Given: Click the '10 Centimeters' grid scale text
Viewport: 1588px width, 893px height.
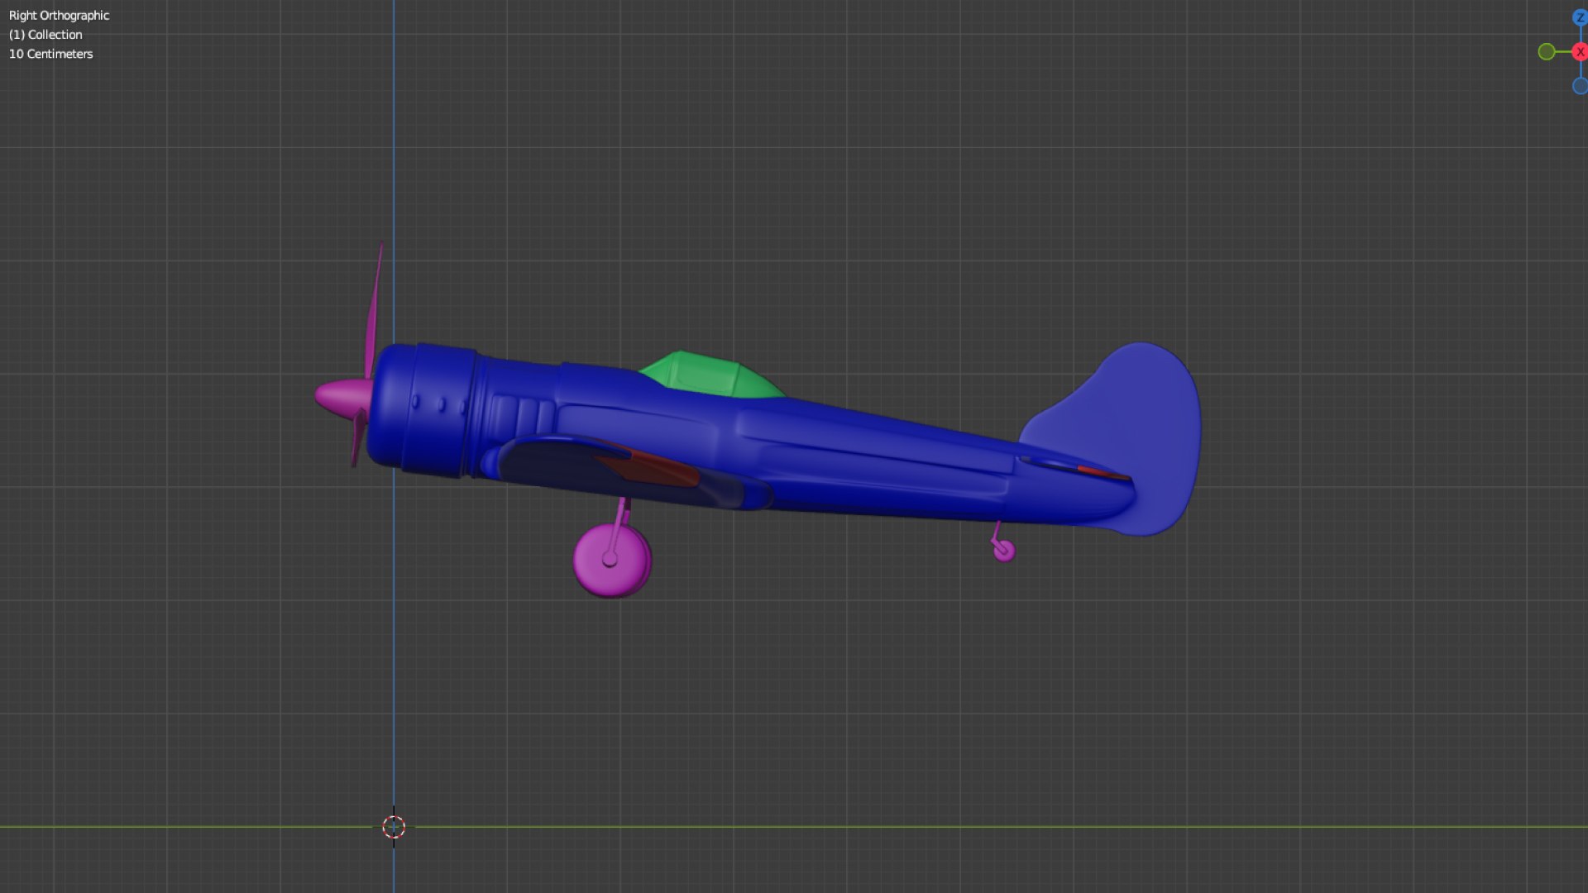Looking at the screenshot, I should [x=50, y=54].
